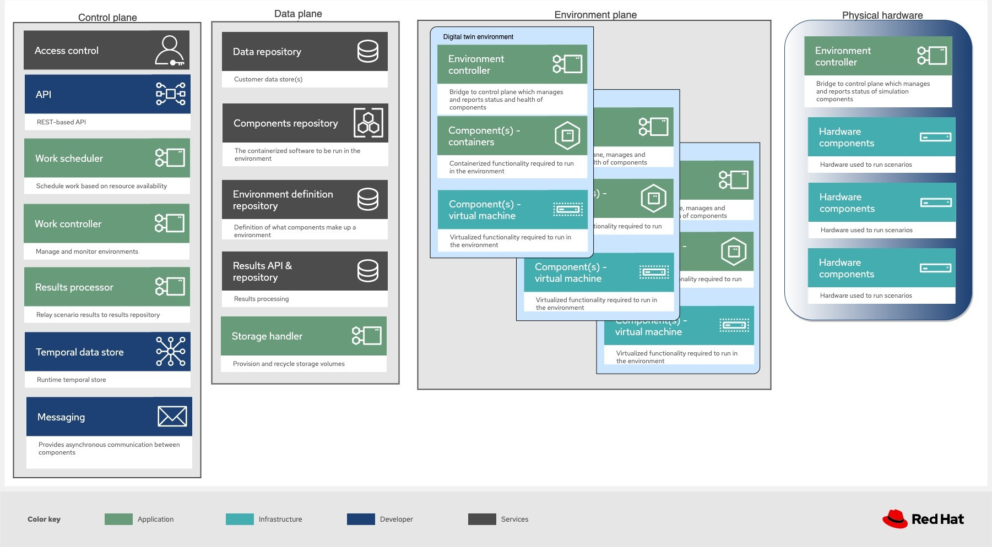Click 'Customer data store(s)' text
The image size is (992, 547).
[268, 79]
